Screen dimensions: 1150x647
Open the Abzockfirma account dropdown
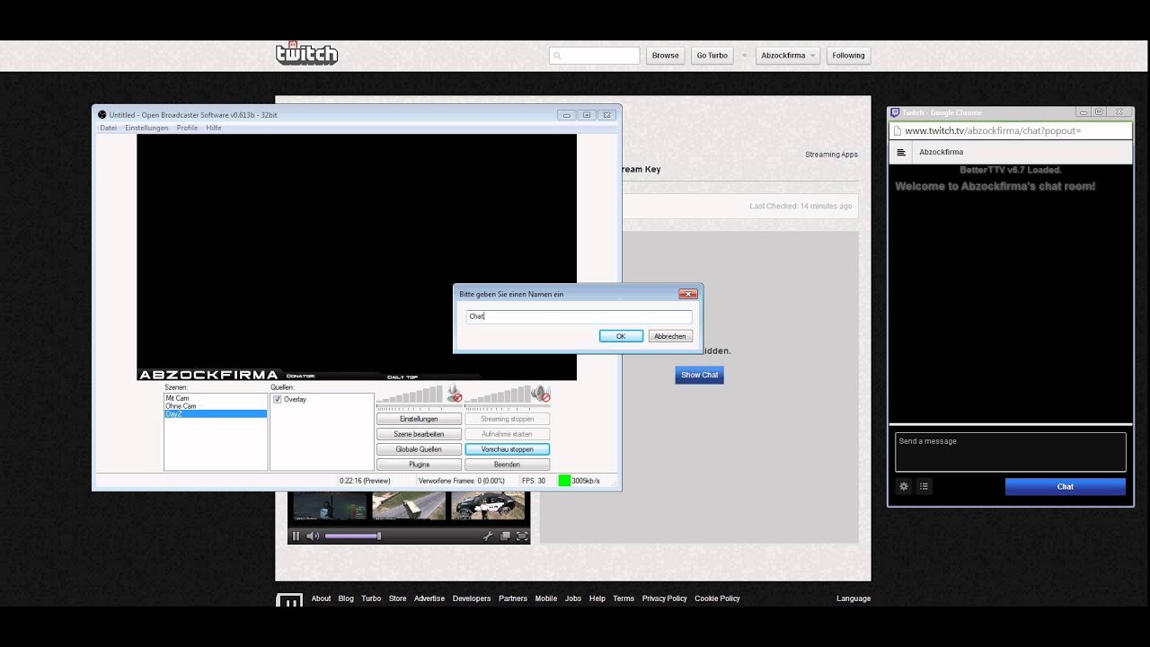click(x=787, y=56)
